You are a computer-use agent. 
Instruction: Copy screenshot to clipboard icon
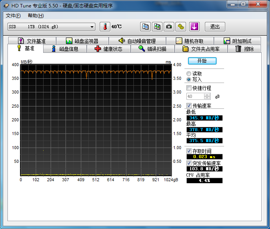[157, 27]
